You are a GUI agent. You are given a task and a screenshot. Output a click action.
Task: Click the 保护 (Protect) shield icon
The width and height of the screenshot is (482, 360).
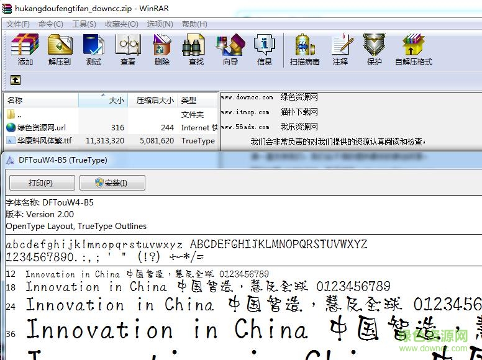tap(374, 50)
